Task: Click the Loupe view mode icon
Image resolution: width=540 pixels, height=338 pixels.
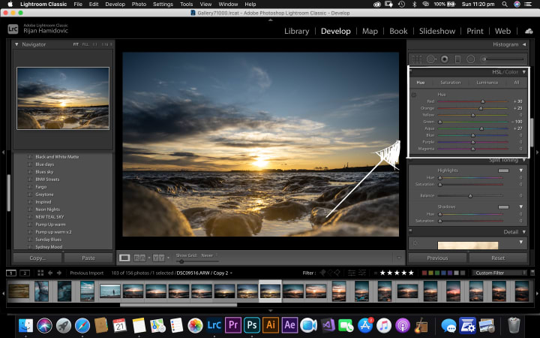Action: click(x=124, y=258)
